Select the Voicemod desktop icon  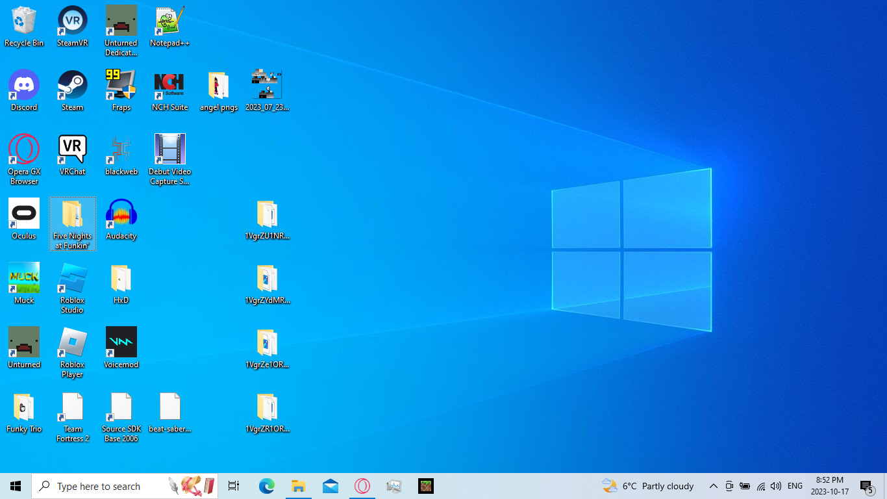[121, 348]
